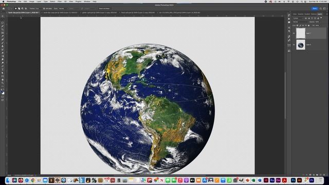Select the Move tool

[x=3, y=16]
